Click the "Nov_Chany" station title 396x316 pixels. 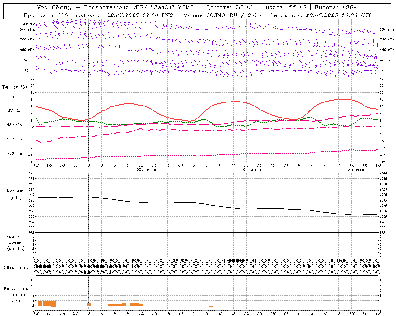point(54,7)
